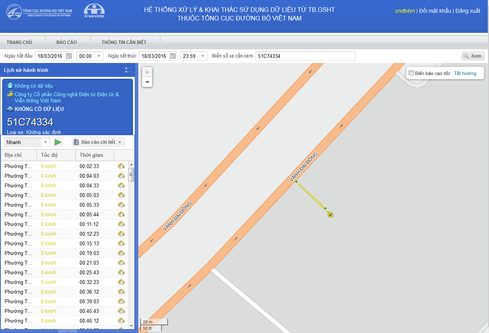Open the end date calendar picker icon

coord(173,56)
